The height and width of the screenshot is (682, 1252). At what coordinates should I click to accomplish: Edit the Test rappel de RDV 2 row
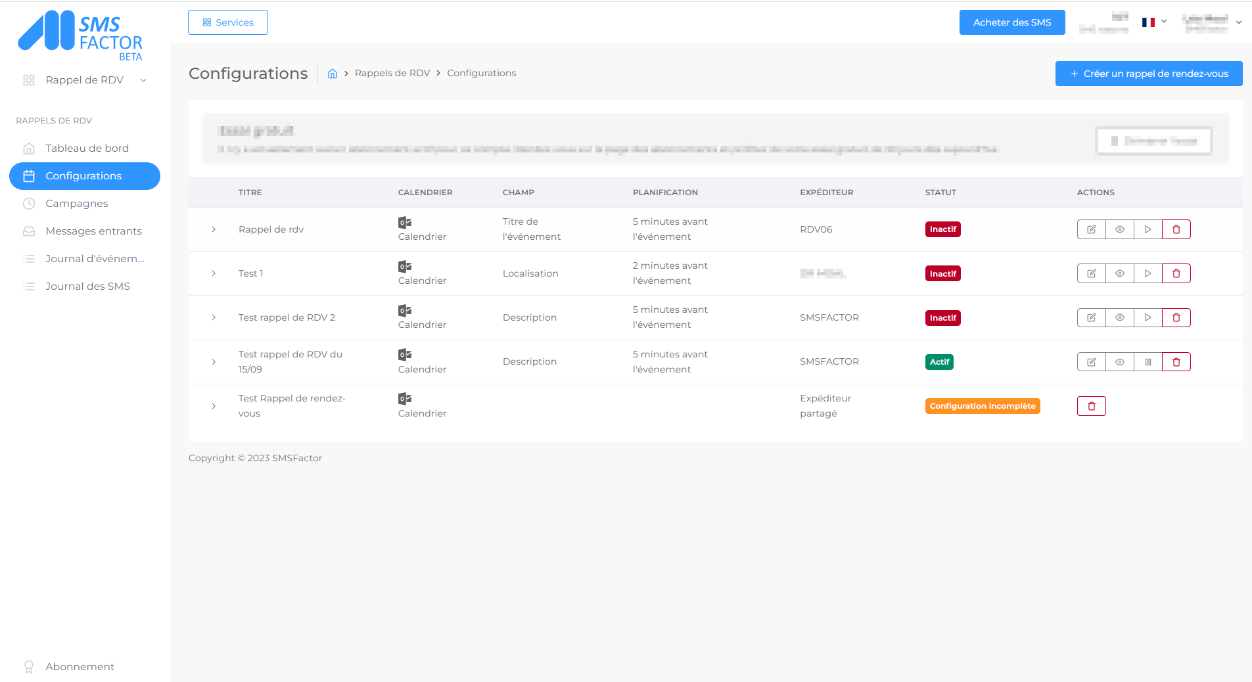(x=1091, y=318)
